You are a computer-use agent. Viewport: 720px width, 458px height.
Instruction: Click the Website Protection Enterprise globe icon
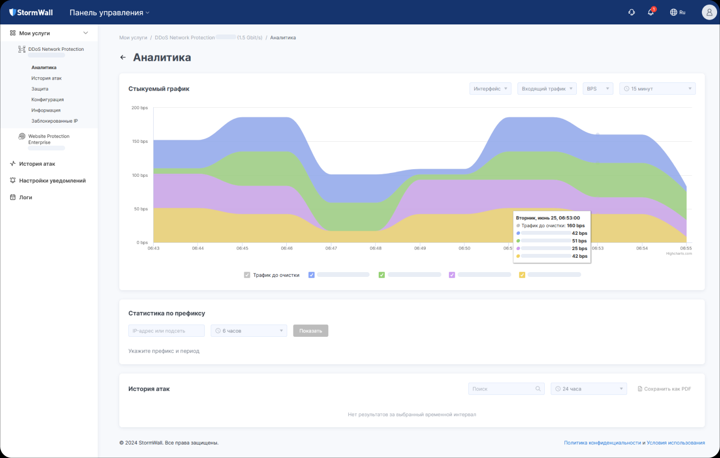(x=22, y=137)
